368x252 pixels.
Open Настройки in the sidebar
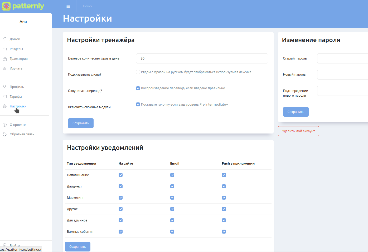(18, 106)
